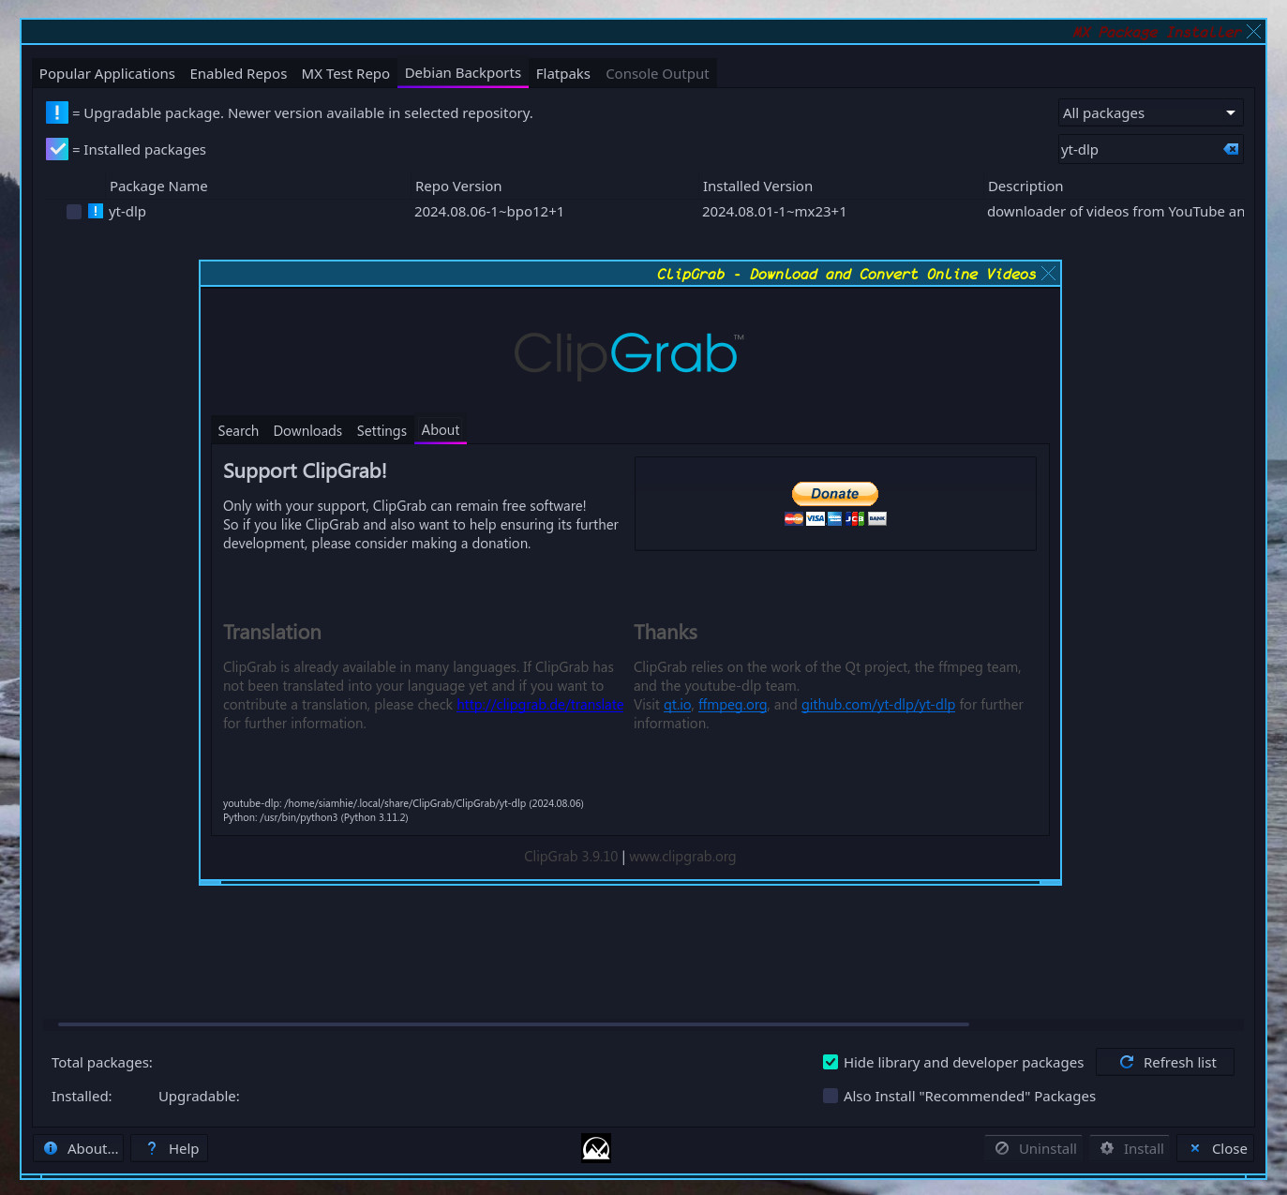Switch to the Flatpaks tab
This screenshot has height=1195, width=1287.
(562, 74)
